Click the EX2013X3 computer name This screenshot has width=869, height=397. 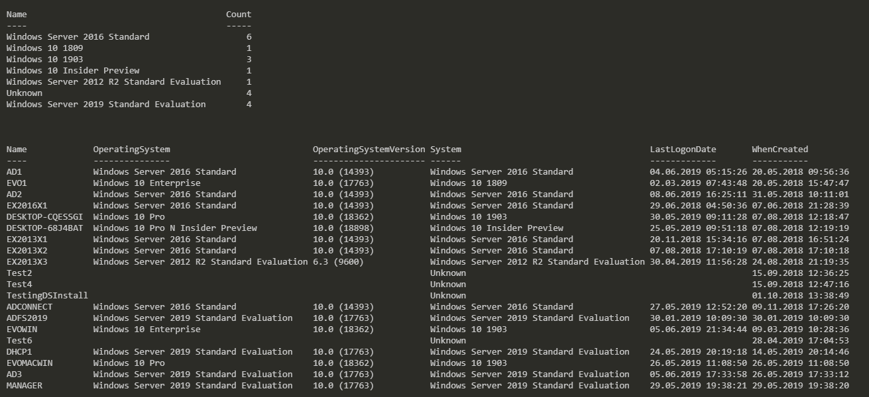pos(27,262)
